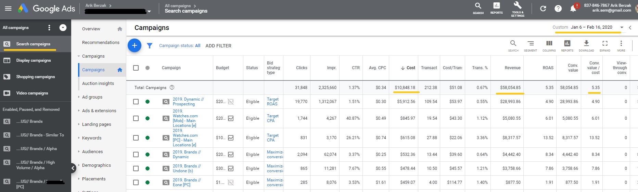This screenshot has height=192, width=638.
Task: Click the blue filter funnel icon
Action: [x=150, y=46]
